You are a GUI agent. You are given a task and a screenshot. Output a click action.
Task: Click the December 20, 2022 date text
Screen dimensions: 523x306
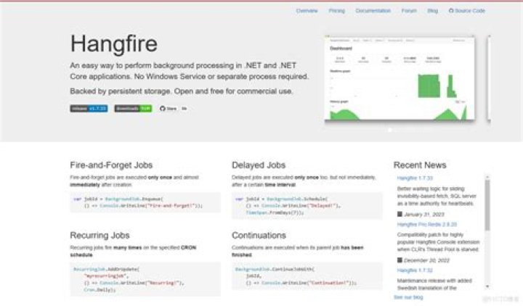[426, 260]
